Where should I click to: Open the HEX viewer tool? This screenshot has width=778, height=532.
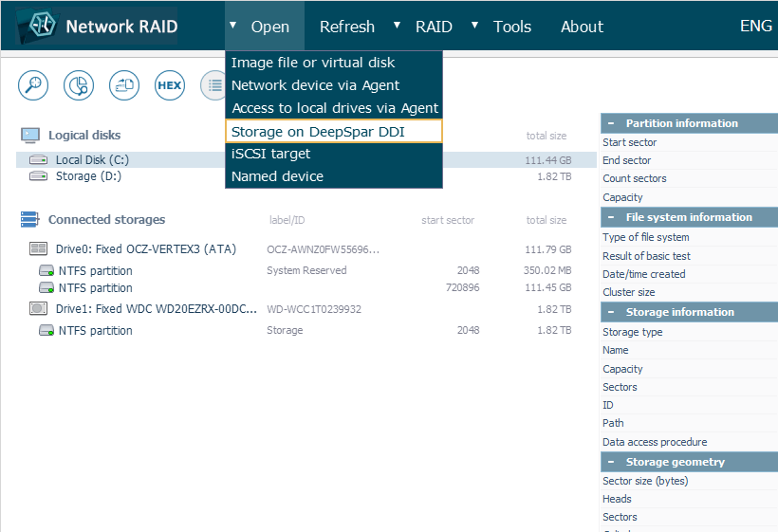coord(169,85)
